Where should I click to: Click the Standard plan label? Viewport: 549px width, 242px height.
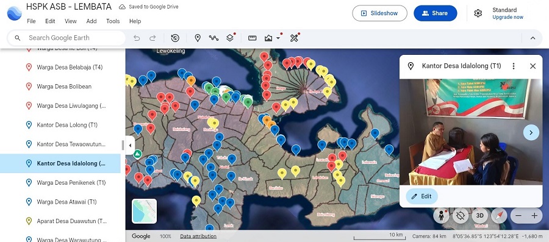coord(504,10)
